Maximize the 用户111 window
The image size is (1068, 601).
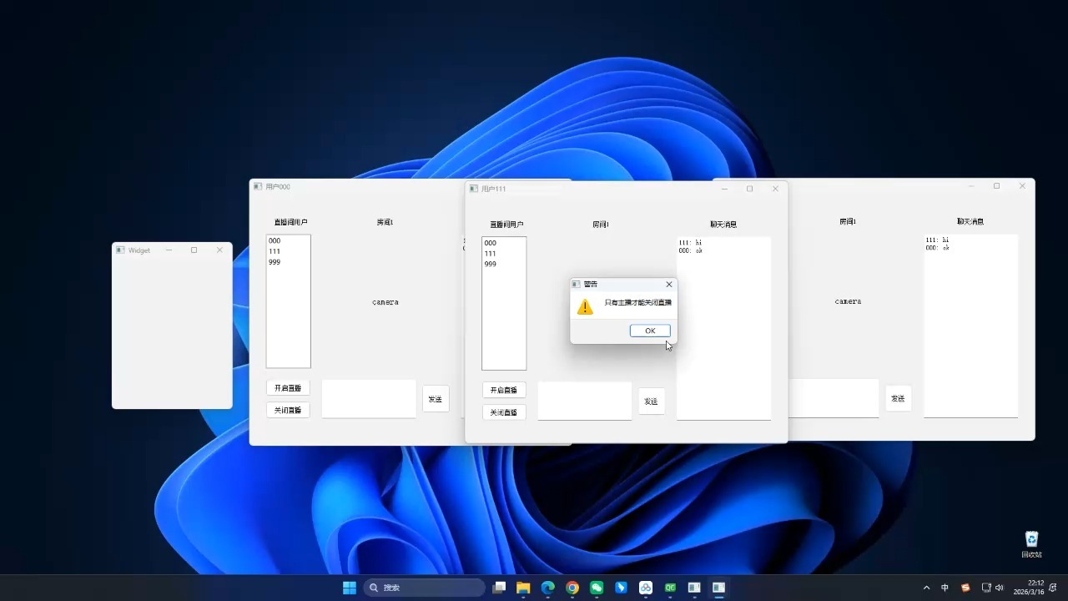[x=749, y=189]
